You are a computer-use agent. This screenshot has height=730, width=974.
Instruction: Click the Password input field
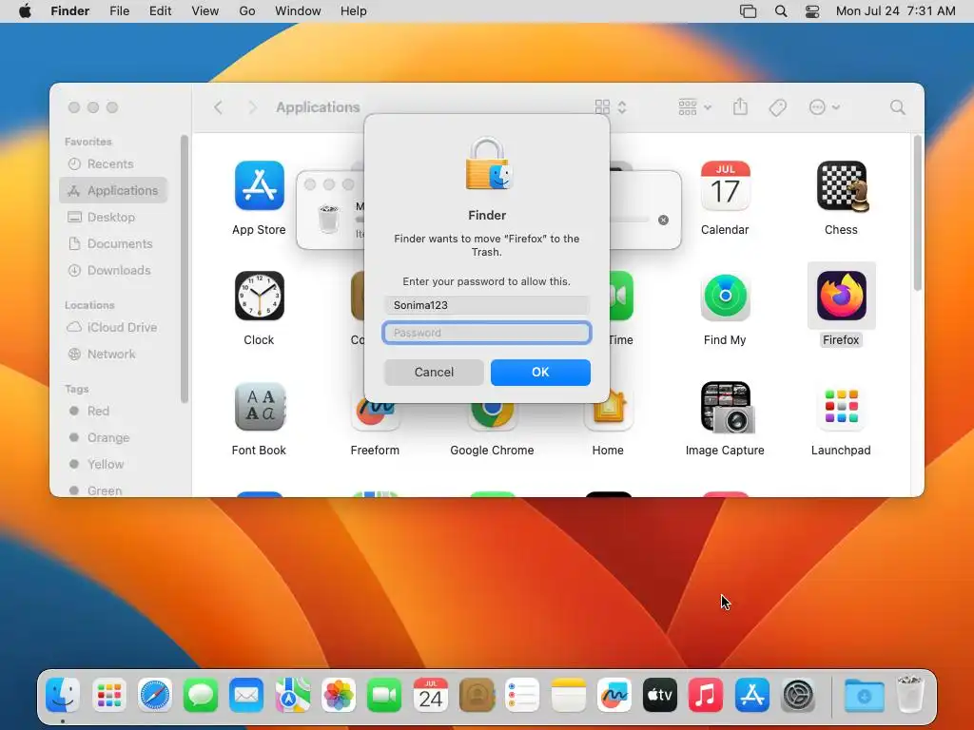point(487,333)
